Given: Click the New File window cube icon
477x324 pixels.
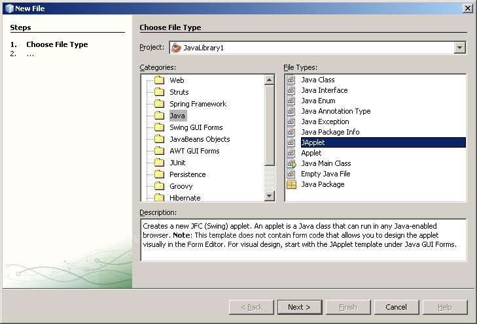Looking at the screenshot, I should pyautogui.click(x=9, y=8).
